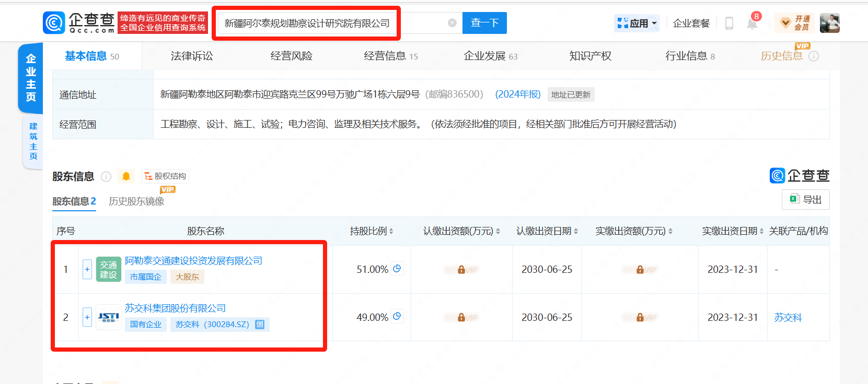The width and height of the screenshot is (868, 384).
Task: Click locked VIP 实缴出资额 in row 1
Action: coord(640,270)
